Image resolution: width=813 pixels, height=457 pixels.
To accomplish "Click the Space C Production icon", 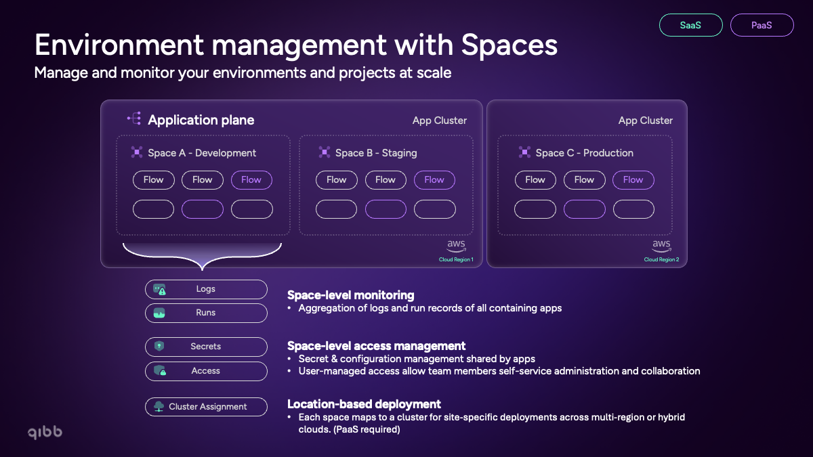I will [524, 152].
